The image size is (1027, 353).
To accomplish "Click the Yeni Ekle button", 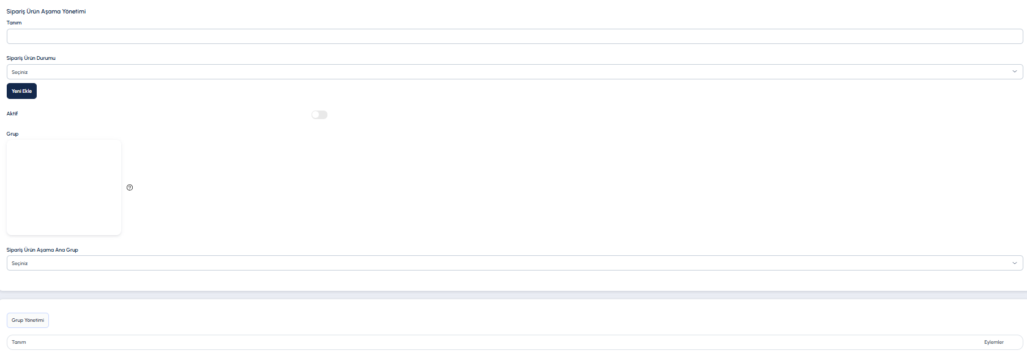I will (21, 91).
